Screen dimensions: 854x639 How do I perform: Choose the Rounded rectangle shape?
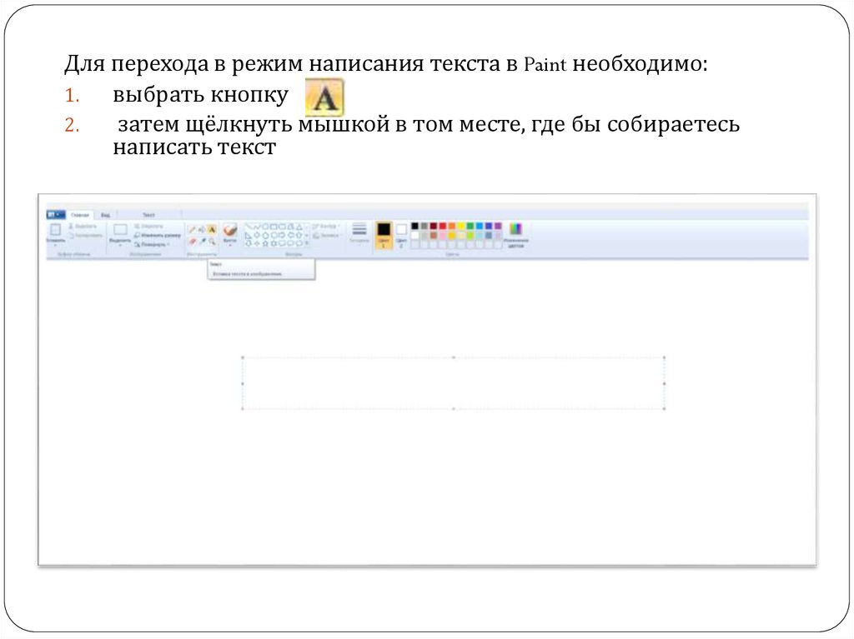pyautogui.click(x=282, y=227)
